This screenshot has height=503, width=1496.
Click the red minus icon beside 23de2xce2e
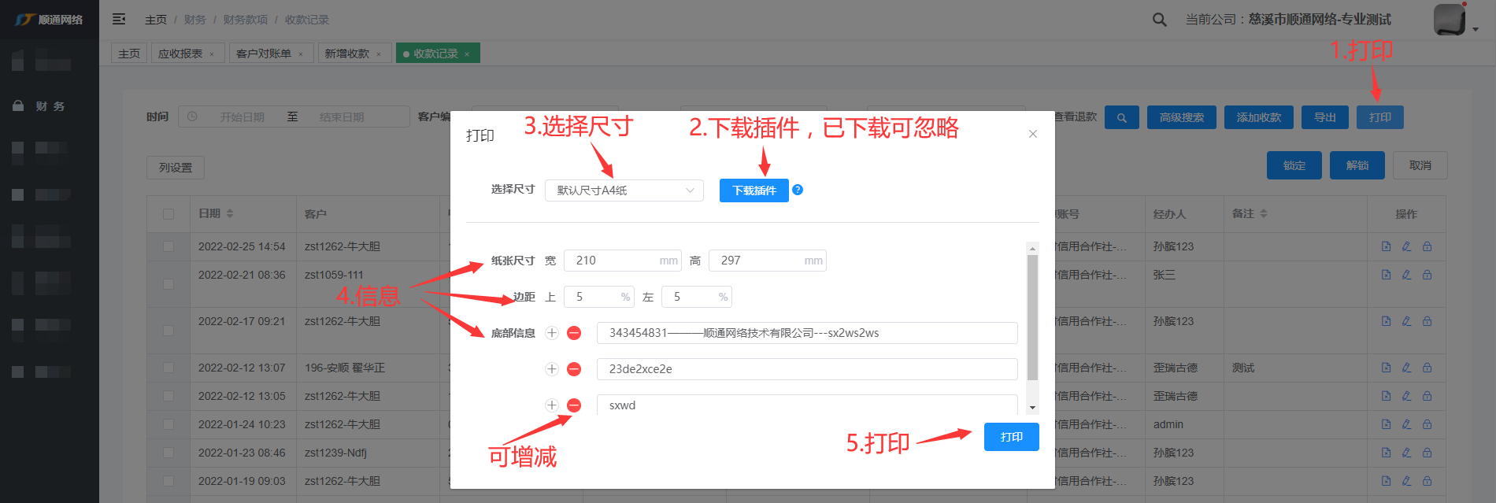click(574, 369)
